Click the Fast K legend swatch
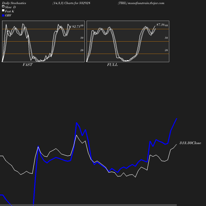 point(3,10)
